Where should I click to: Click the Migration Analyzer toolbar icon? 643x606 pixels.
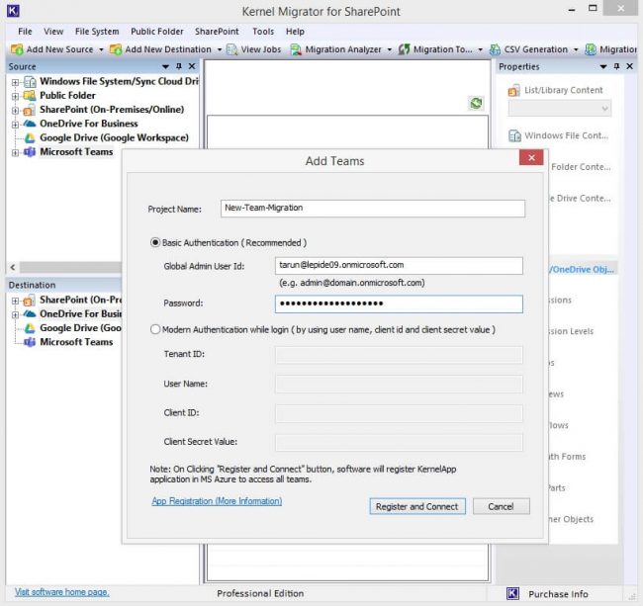[x=295, y=49]
